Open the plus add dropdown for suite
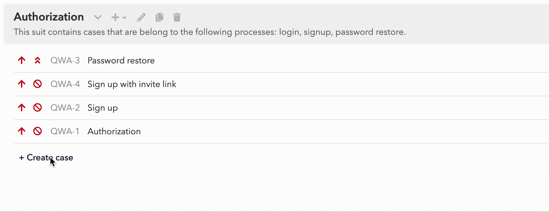 [119, 17]
